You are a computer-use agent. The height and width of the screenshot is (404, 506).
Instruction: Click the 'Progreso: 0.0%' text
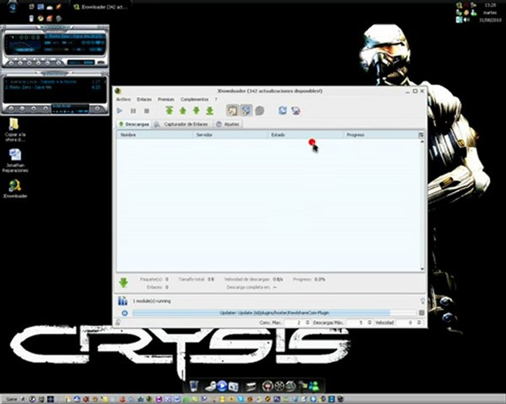coord(309,279)
